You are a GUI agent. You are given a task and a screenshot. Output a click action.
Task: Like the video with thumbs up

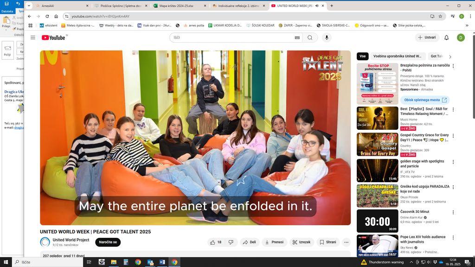coord(216,242)
